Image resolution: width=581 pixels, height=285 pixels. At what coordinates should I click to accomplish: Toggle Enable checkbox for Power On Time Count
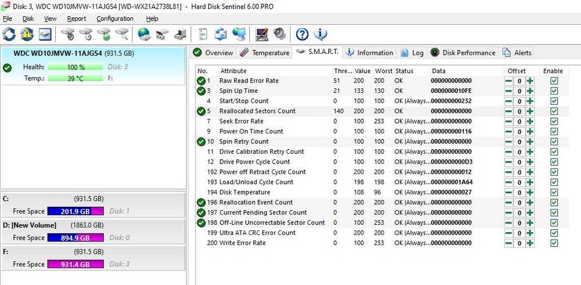pyautogui.click(x=554, y=131)
